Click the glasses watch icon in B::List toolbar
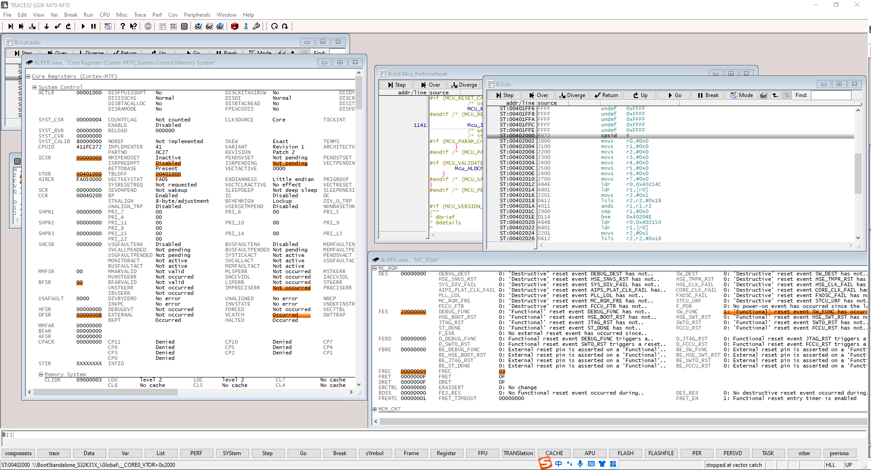Screen dimensions: 871x470 click(763, 95)
